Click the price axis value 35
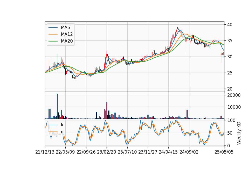The height and width of the screenshot is (179, 249). pos(230,41)
